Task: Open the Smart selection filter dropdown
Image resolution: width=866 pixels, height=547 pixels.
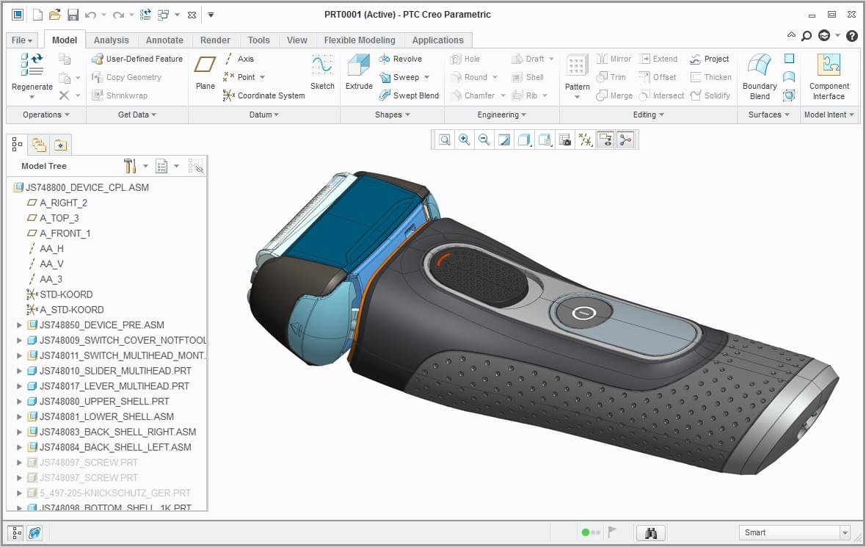Action: pyautogui.click(x=845, y=532)
